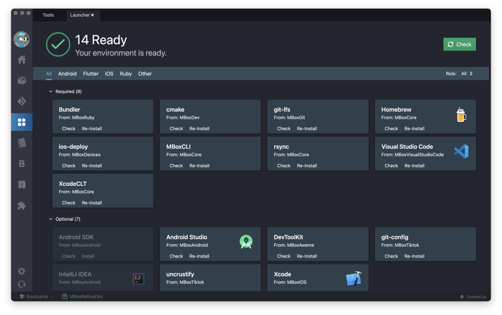Screen dimensions: 502x315
Task: Click Re-Install on the Bundler card
Action: pyautogui.click(x=92, y=128)
